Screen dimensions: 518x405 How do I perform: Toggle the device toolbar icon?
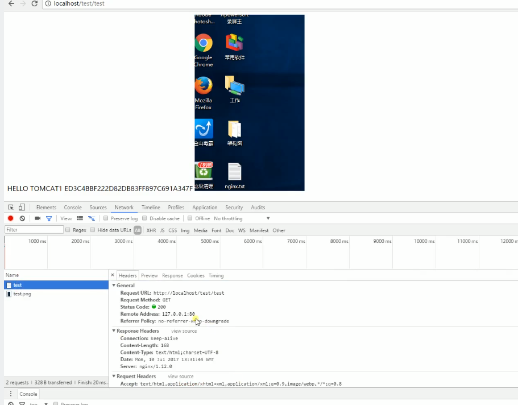tap(22, 207)
